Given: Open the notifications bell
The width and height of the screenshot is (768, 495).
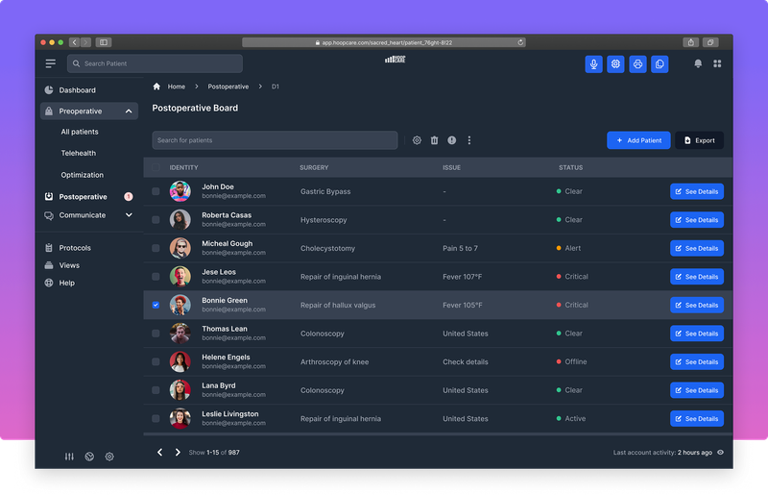Looking at the screenshot, I should pos(698,64).
